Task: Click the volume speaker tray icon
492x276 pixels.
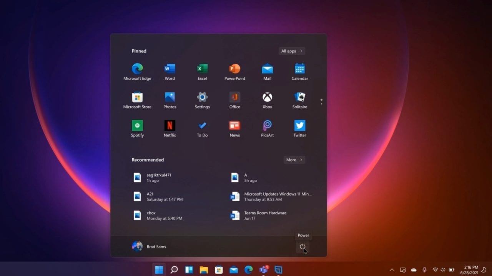Action: point(443,270)
